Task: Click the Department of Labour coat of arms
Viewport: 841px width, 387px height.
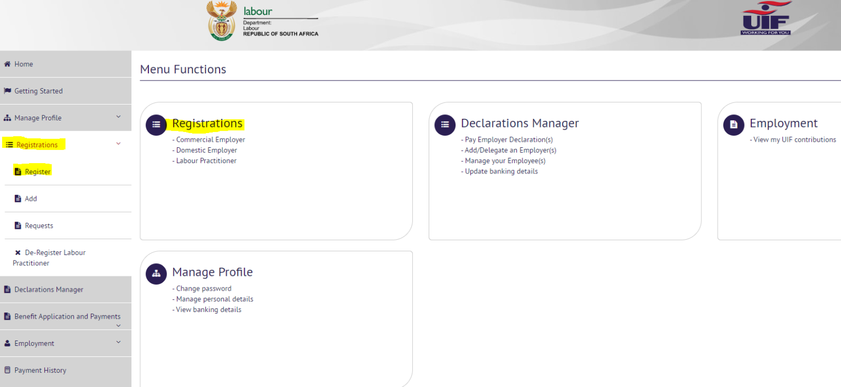Action: click(222, 21)
